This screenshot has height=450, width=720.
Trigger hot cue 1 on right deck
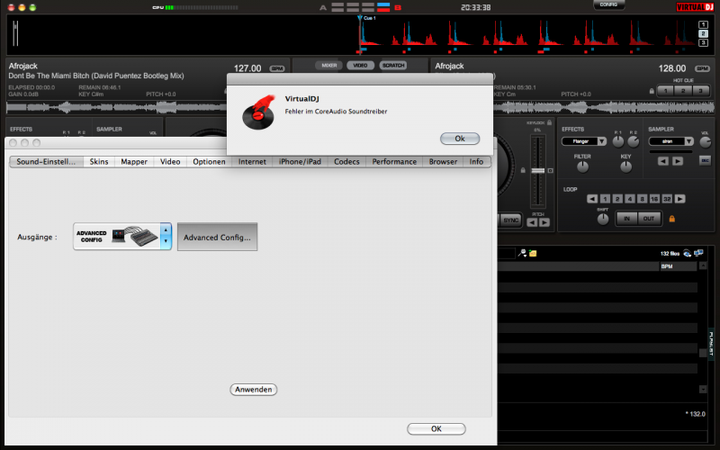(665, 91)
